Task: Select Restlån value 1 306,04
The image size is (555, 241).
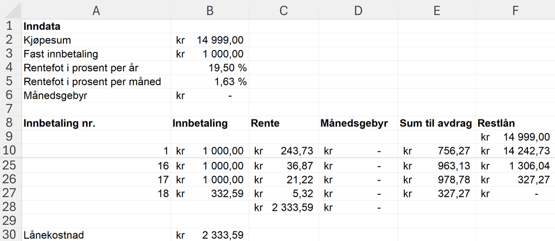Action: [515, 166]
